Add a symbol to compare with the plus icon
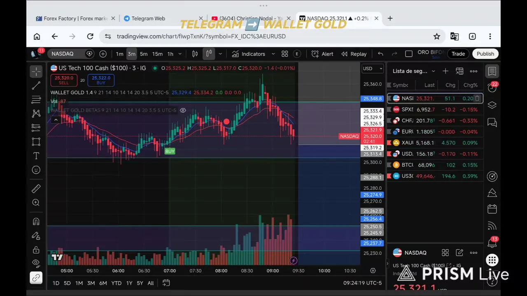 tap(103, 54)
